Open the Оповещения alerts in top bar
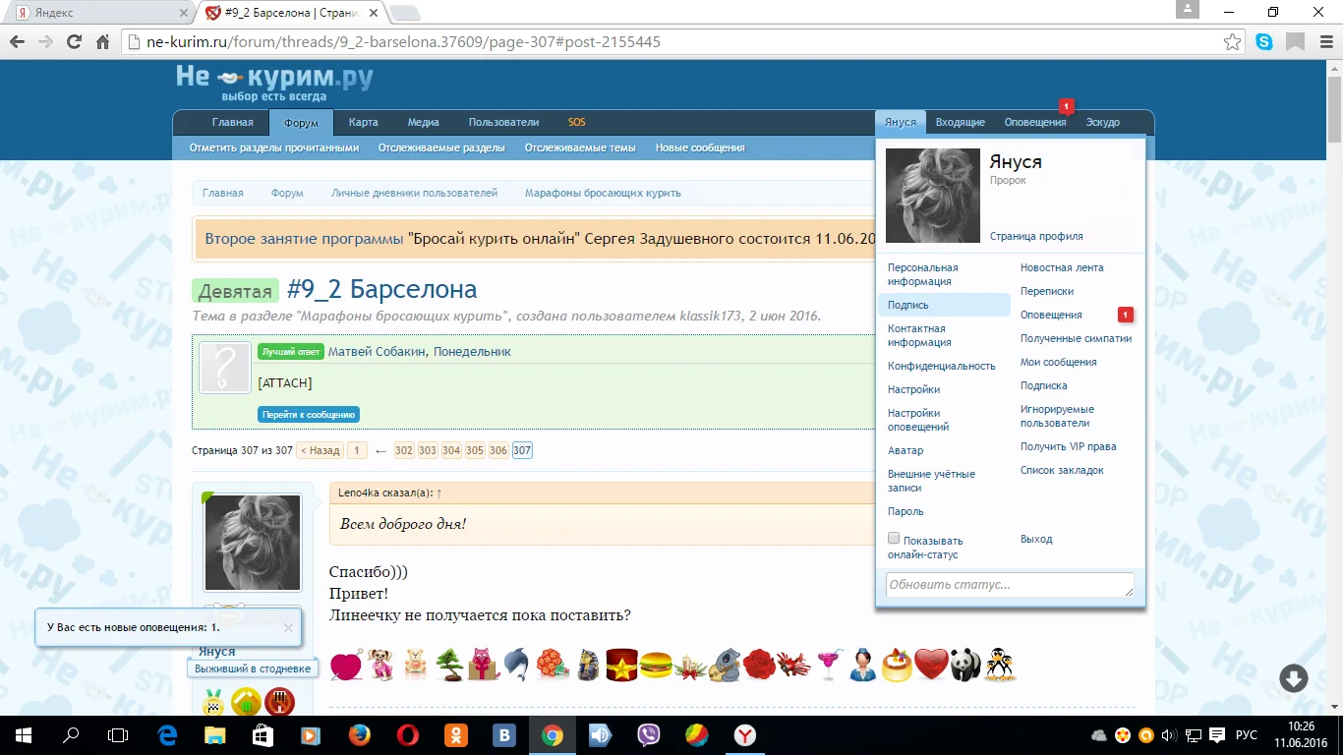Viewport: 1343px width, 755px height. pos(1035,123)
